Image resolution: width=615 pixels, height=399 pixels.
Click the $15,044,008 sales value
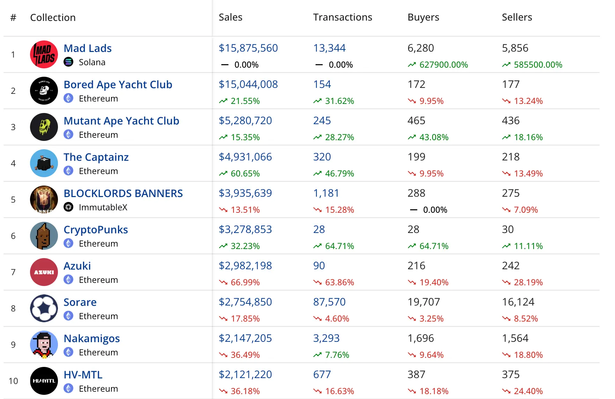[x=248, y=84]
